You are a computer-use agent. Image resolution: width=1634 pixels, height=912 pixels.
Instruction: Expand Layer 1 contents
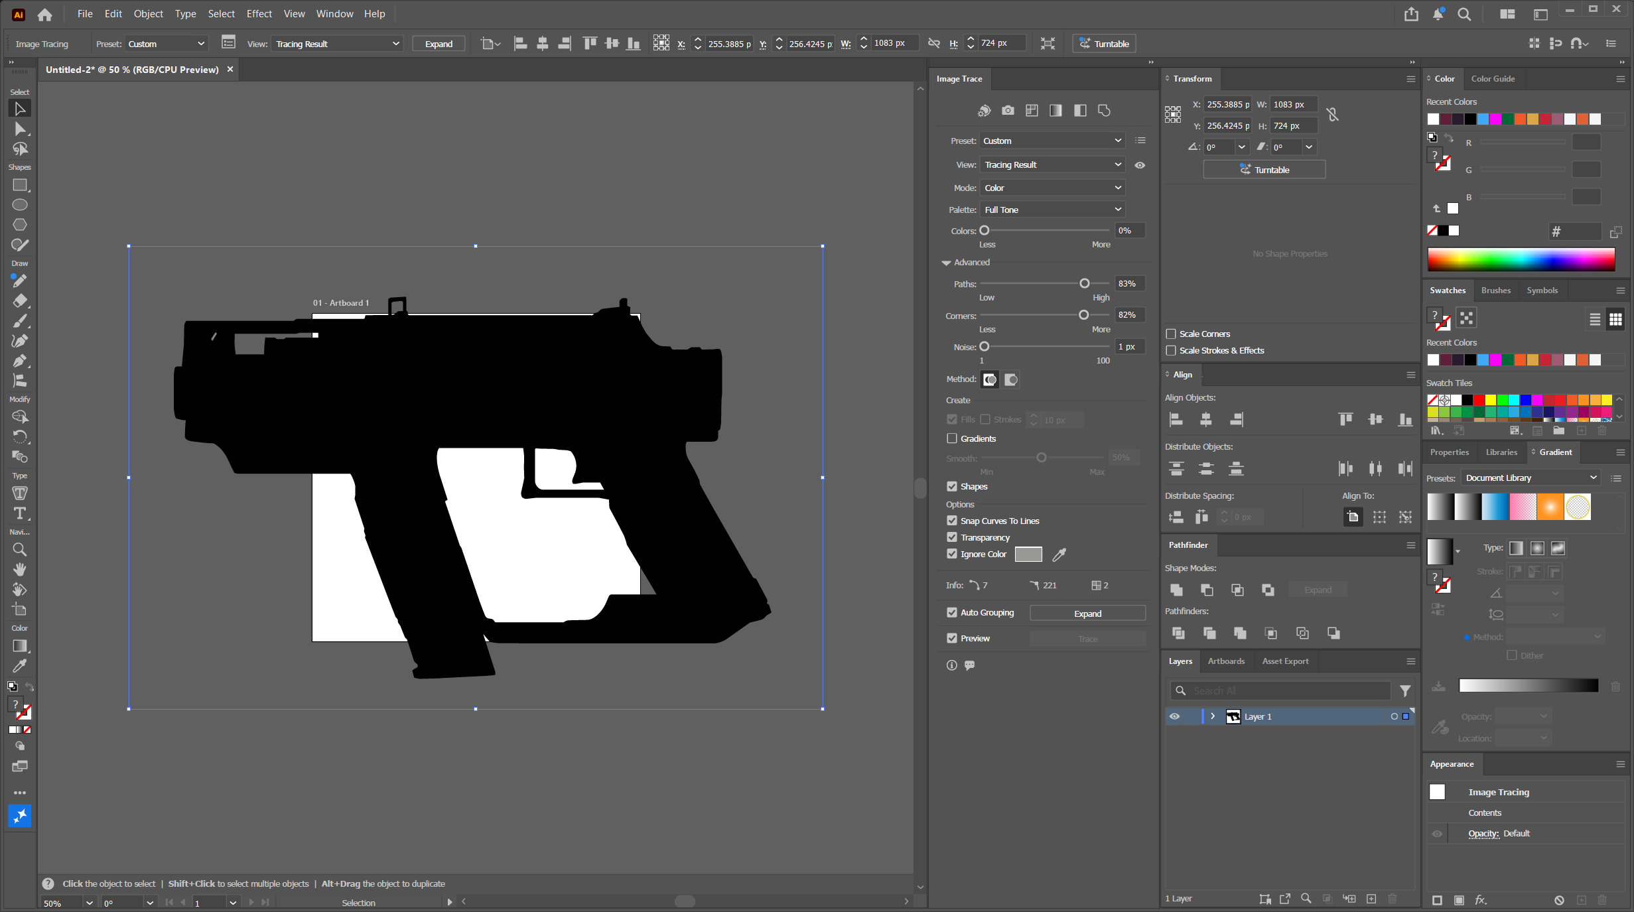[x=1213, y=716]
